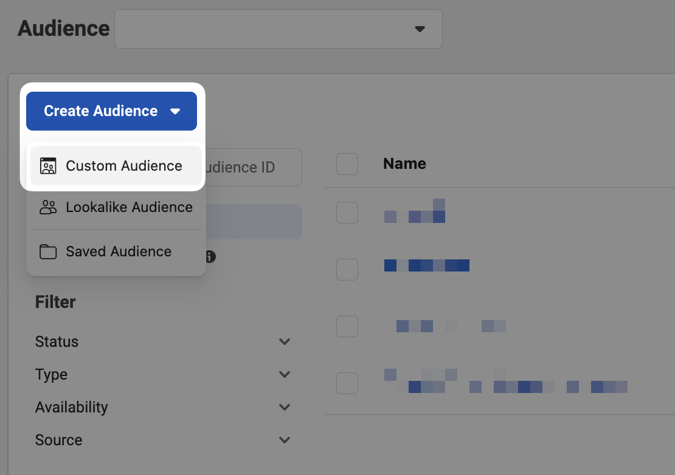Click the info icon above Filter
Image resolution: width=675 pixels, height=475 pixels.
point(210,256)
